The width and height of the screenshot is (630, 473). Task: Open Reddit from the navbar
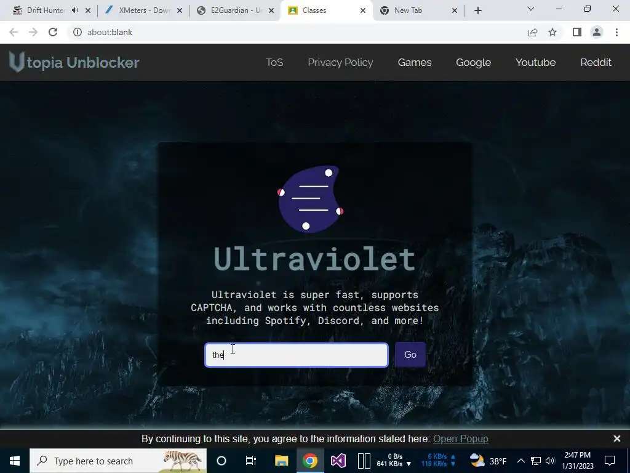click(x=596, y=62)
